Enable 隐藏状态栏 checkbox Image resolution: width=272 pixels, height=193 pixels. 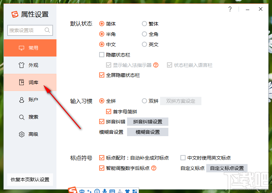[102, 55]
